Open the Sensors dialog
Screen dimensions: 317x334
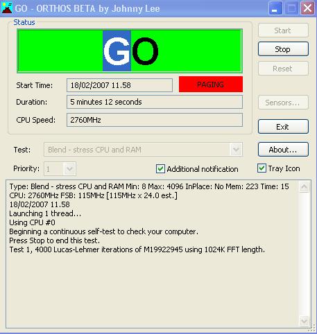(x=283, y=103)
